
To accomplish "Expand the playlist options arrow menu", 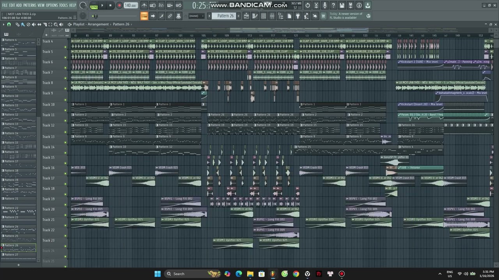I will [x=4, y=24].
